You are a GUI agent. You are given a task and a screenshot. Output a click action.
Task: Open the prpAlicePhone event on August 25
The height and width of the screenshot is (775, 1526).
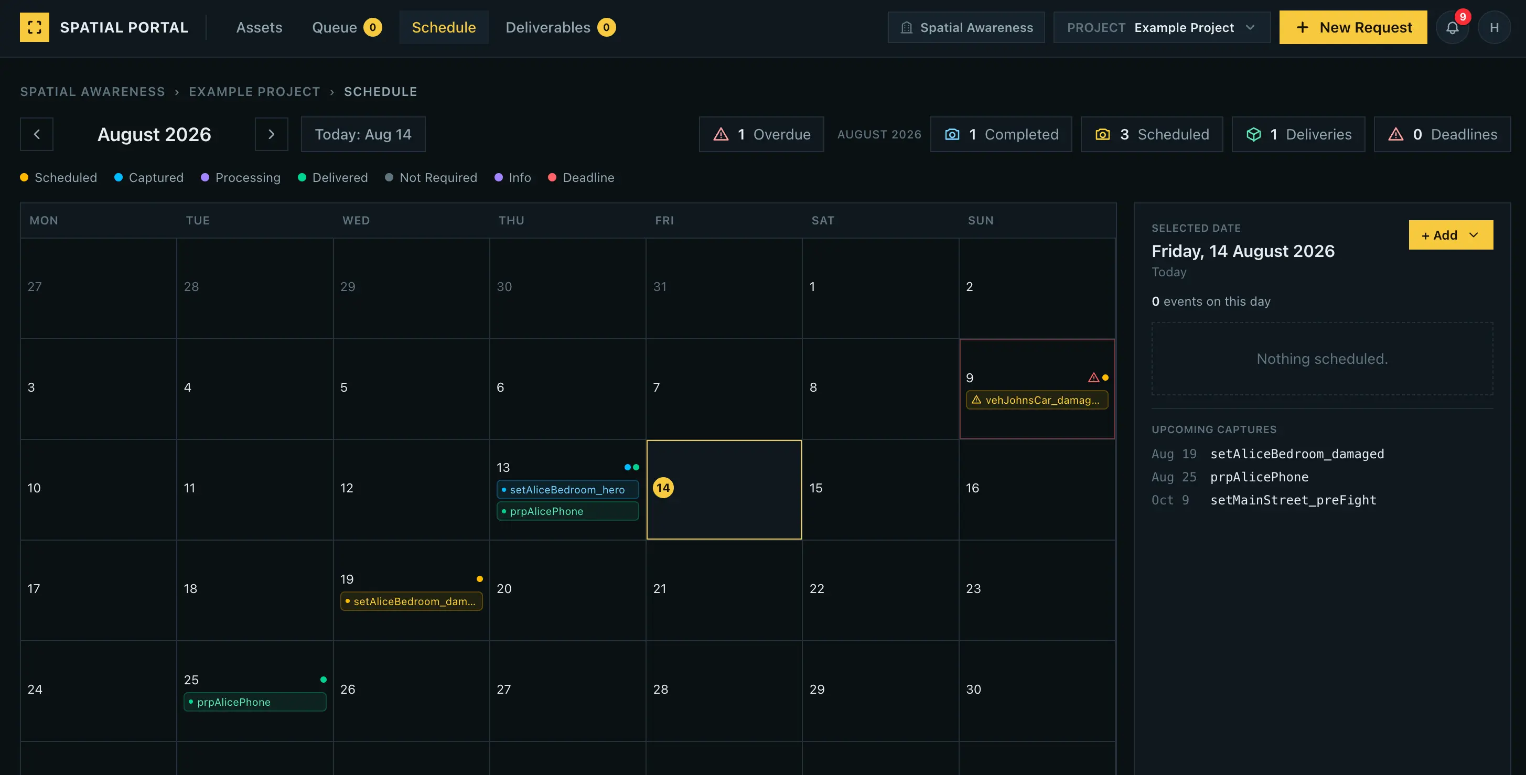[x=255, y=702]
